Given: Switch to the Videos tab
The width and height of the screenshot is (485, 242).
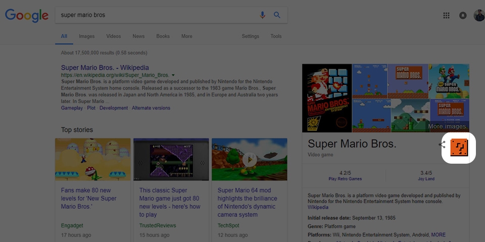Looking at the screenshot, I should click(x=114, y=36).
